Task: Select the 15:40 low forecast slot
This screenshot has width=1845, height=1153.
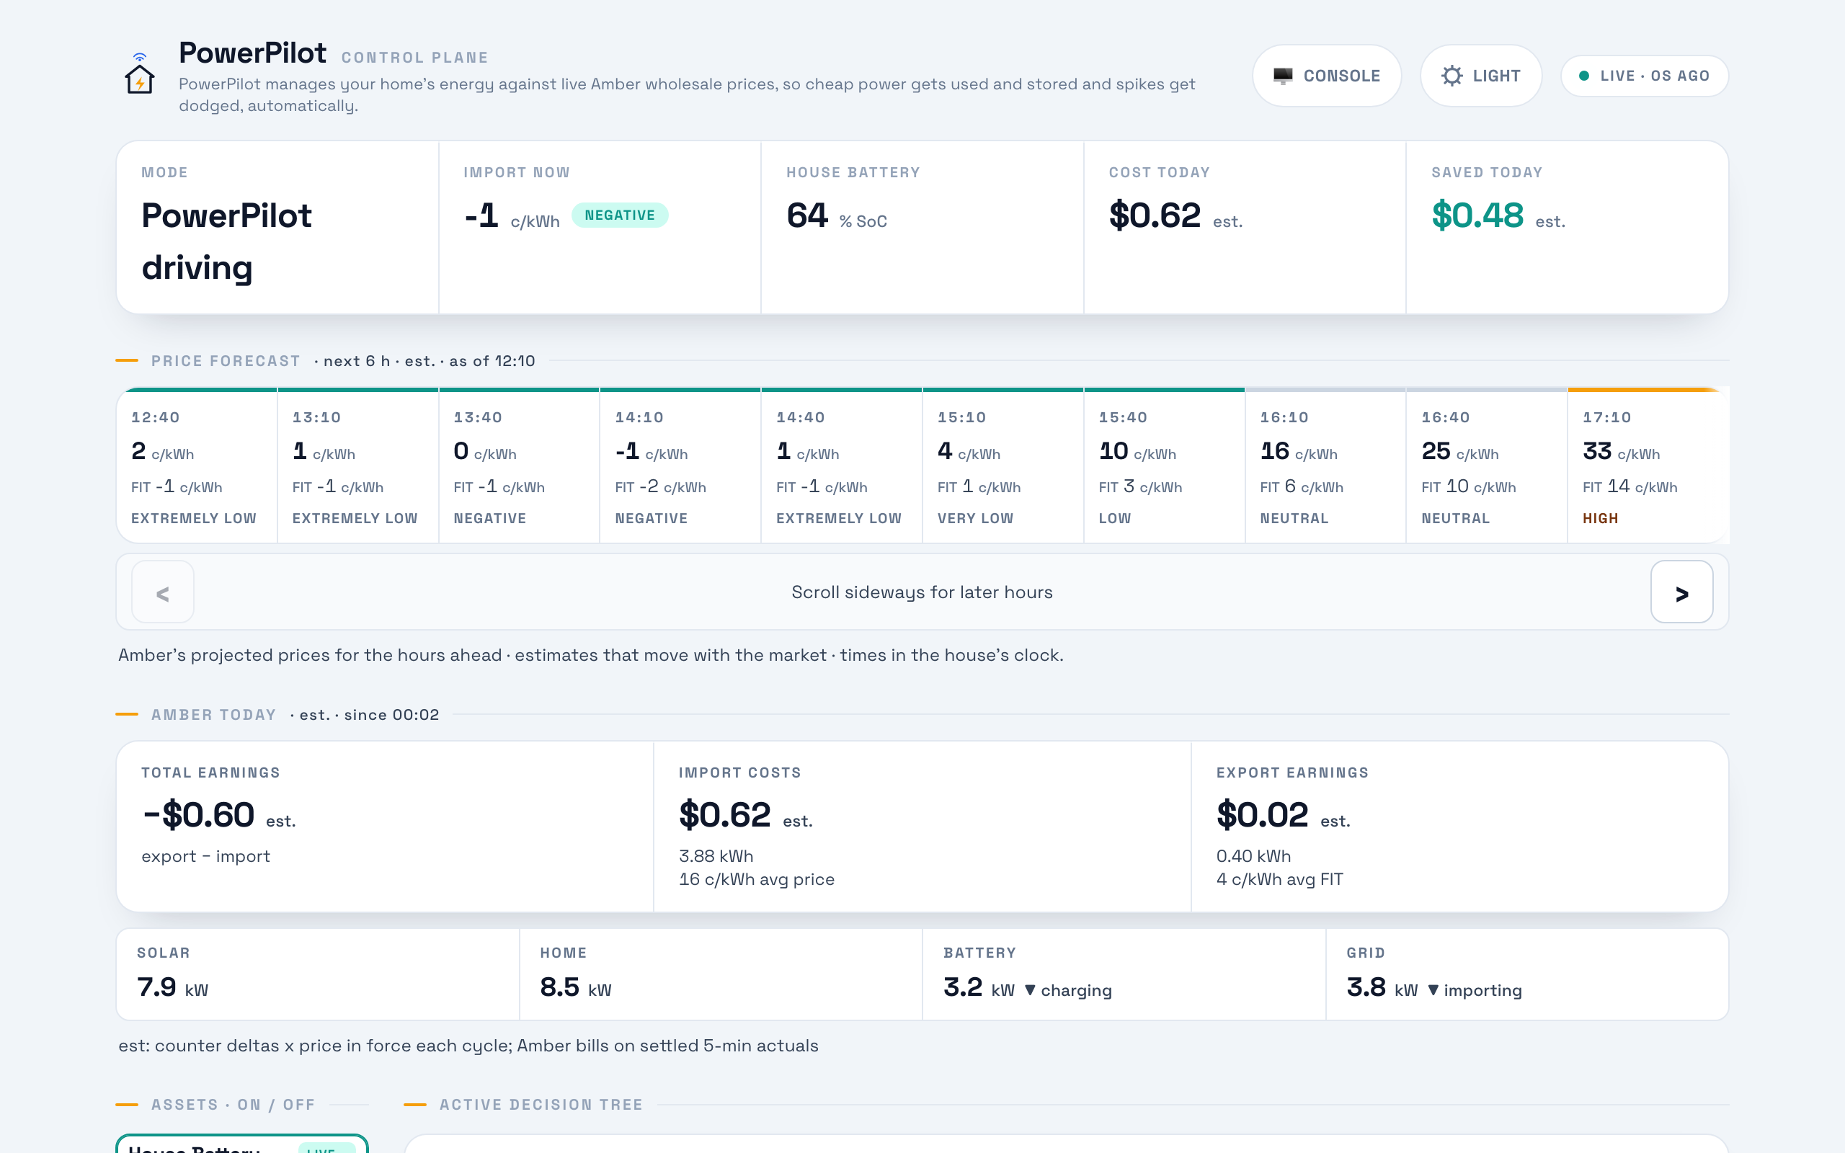Action: 1164,466
